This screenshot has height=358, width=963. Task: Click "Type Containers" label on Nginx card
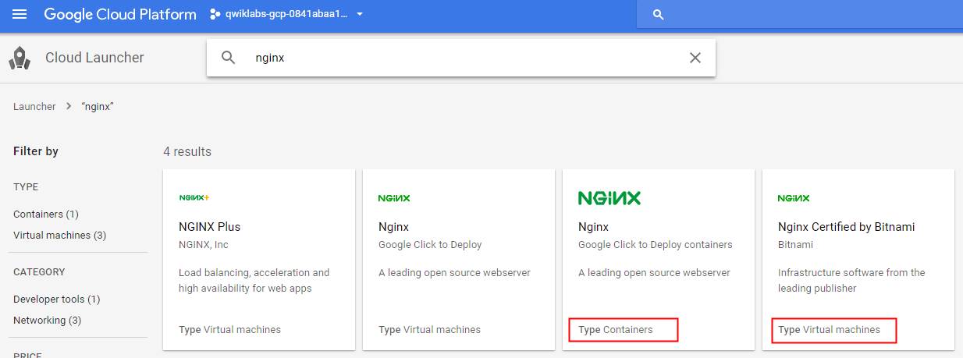[616, 330]
